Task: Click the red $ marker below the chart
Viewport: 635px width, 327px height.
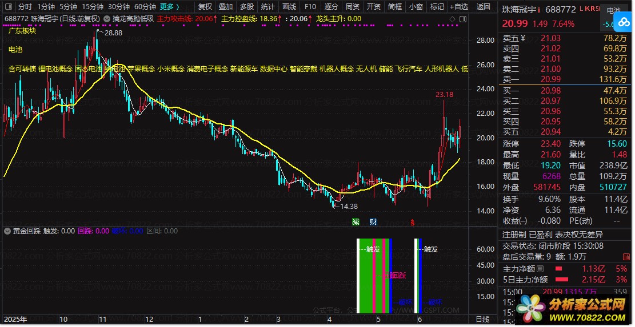Action: [413, 222]
